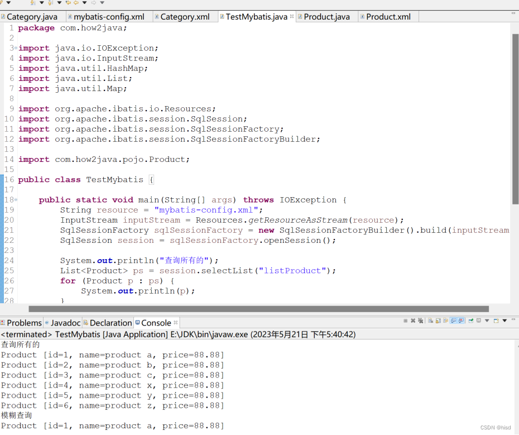Viewport: 519px width, 435px height.
Task: Click line number 22 in the gutter
Action: 9,240
